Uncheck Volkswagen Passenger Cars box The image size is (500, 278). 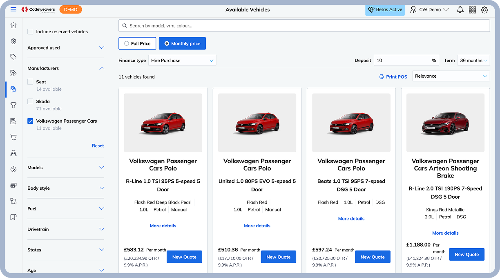point(30,121)
